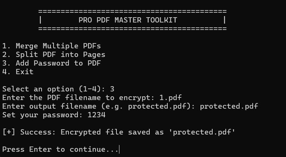Screen dimensions: 286x157
Task: Click the equals-sign border below the title
Action: tap(132, 28)
